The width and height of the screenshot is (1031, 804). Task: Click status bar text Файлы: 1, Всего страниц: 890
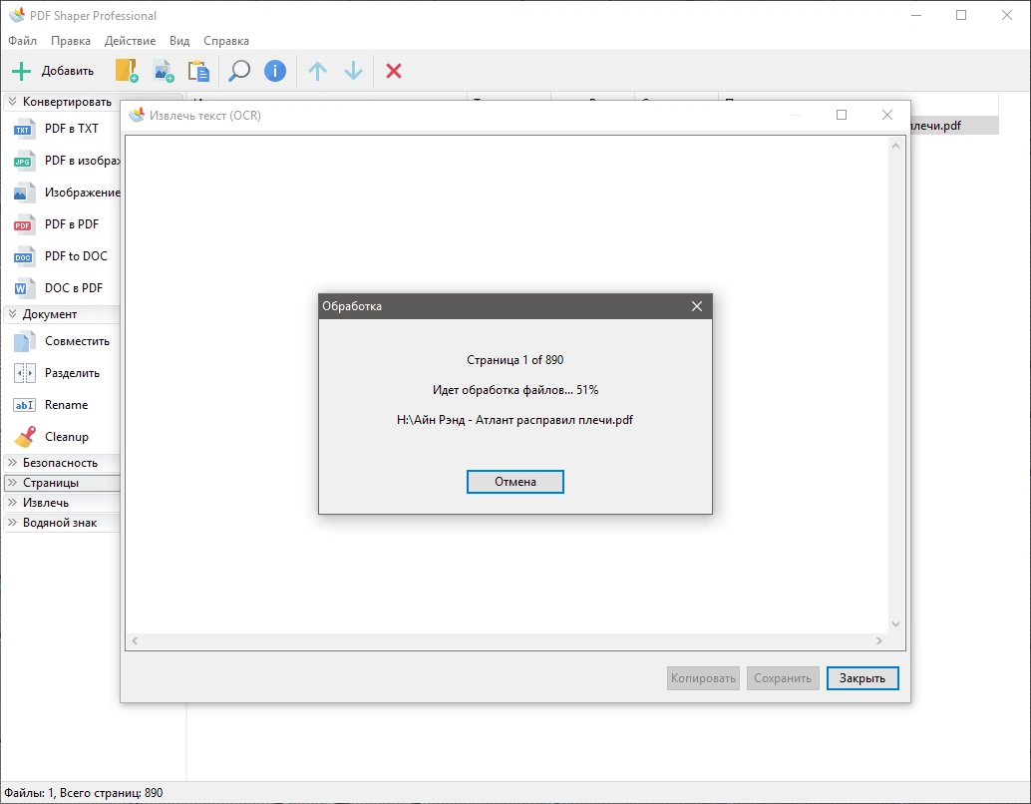click(84, 793)
